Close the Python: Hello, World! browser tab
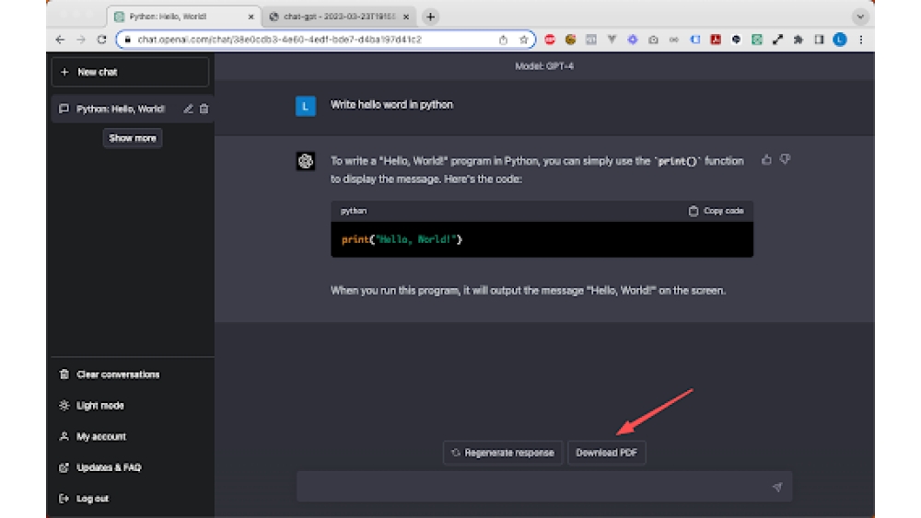Screen dimensions: 921x518 click(251, 17)
